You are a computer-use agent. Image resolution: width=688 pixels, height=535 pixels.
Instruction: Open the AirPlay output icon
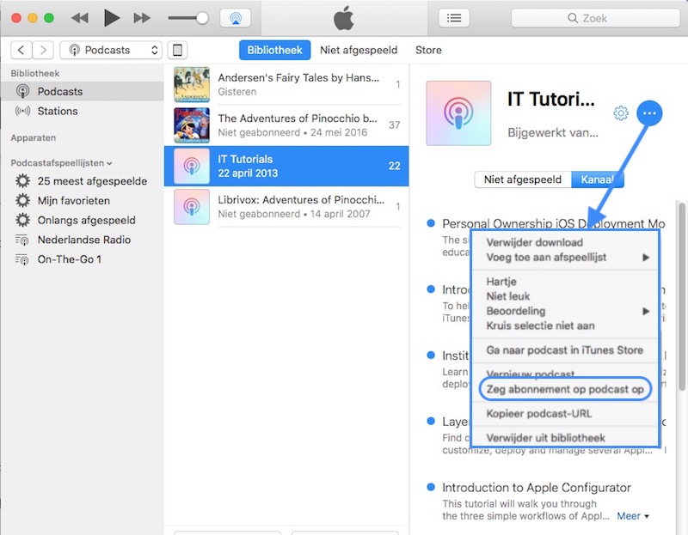(x=235, y=18)
